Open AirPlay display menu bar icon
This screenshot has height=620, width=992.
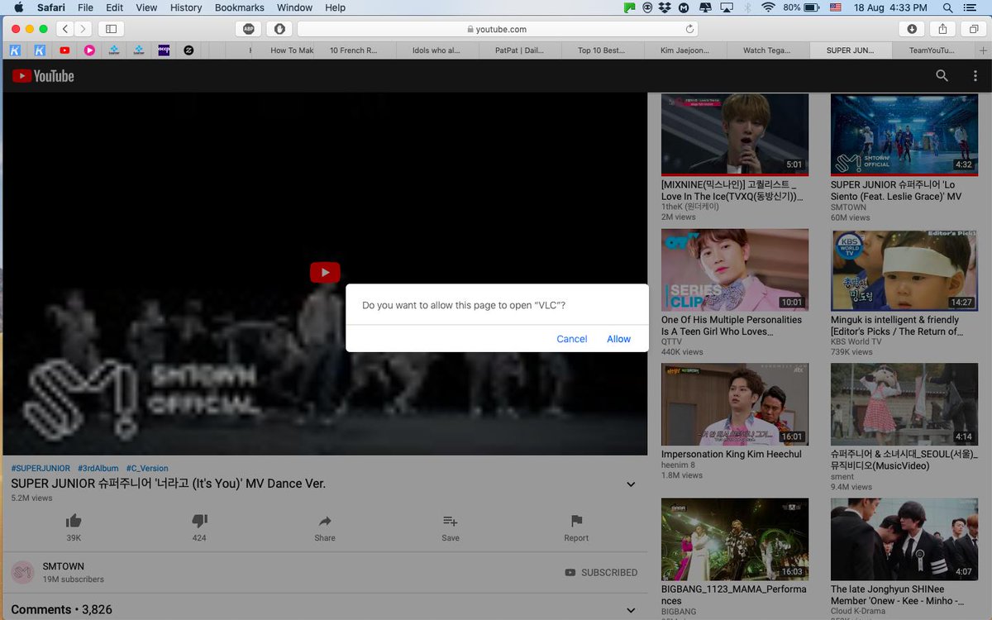(727, 7)
